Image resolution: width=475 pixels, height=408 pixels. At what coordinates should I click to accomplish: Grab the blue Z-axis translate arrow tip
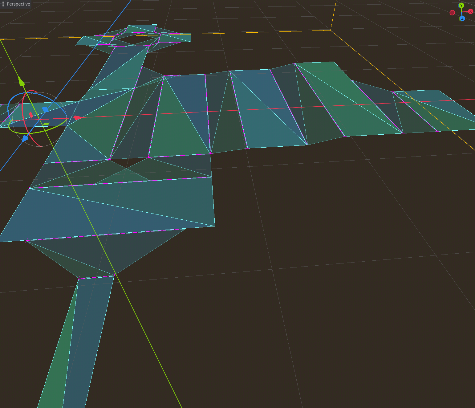[x=25, y=138]
